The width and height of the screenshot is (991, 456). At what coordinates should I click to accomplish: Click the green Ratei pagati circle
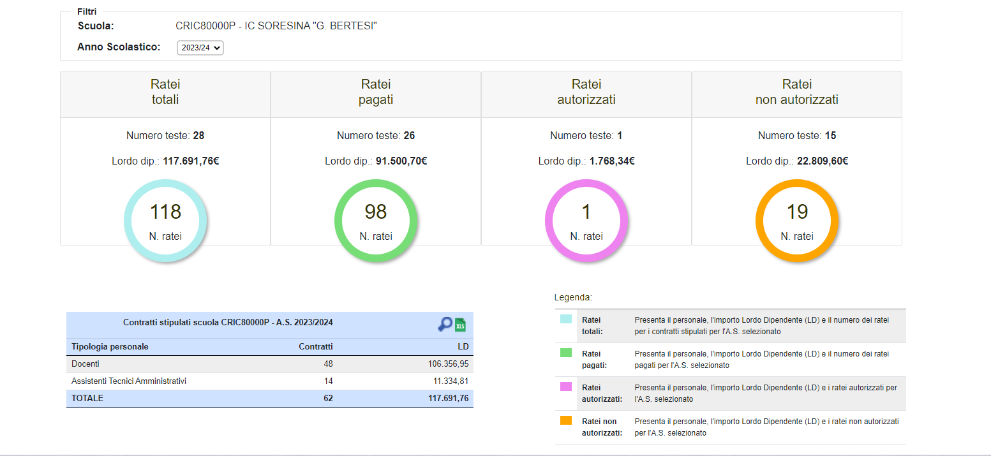click(376, 221)
